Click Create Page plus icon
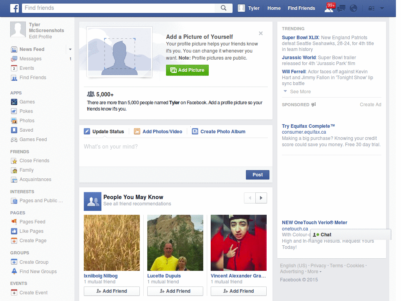401x301 pixels. [14, 241]
